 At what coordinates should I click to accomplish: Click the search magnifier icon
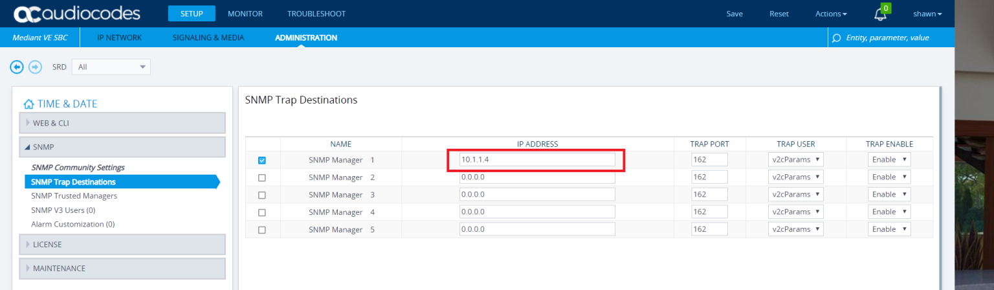[837, 38]
